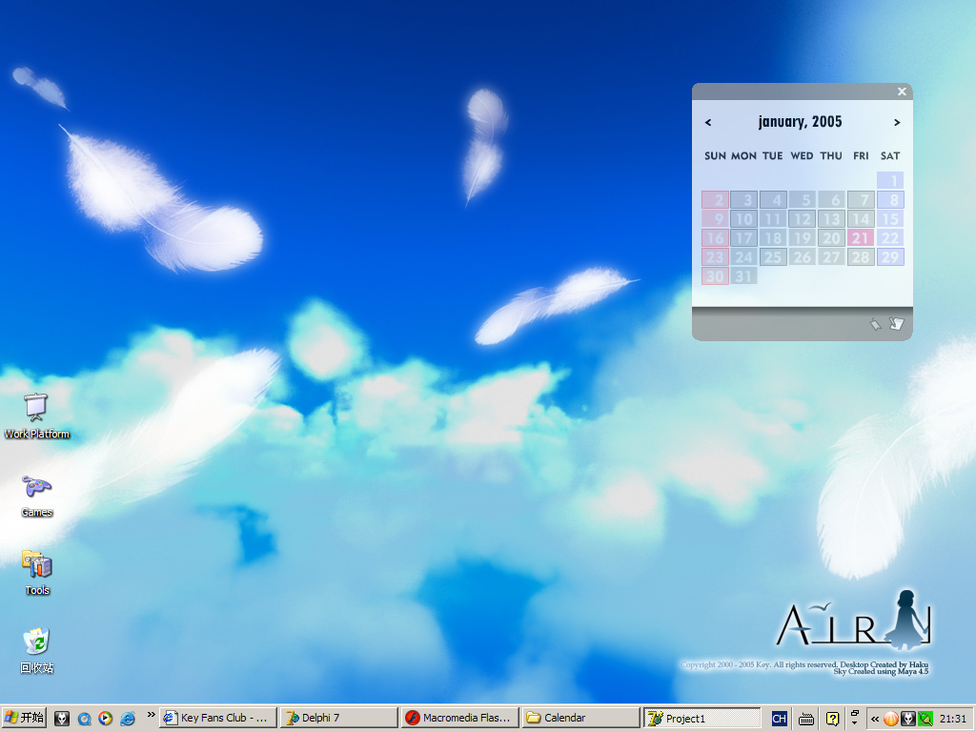
Task: Select date 30 in the calendar
Action: 715,275
